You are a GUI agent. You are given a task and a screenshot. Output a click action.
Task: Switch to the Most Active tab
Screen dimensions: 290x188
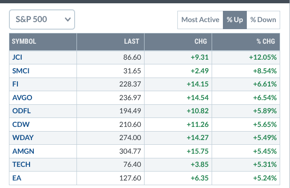coord(200,20)
